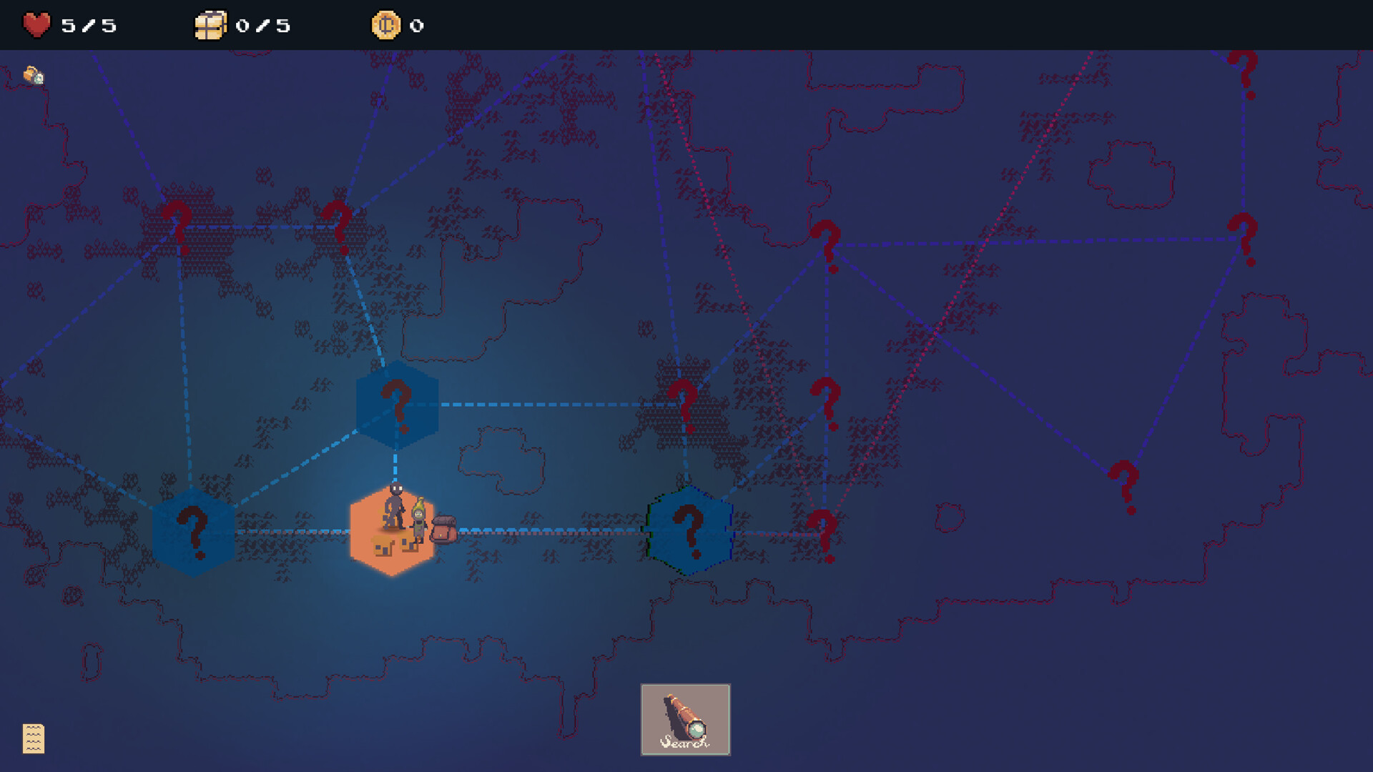
Task: Open the parchment notes page icon
Action: coord(34,738)
